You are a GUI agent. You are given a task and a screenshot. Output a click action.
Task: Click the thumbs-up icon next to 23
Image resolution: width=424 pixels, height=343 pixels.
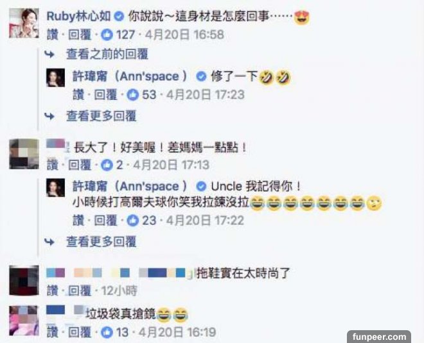tap(133, 221)
